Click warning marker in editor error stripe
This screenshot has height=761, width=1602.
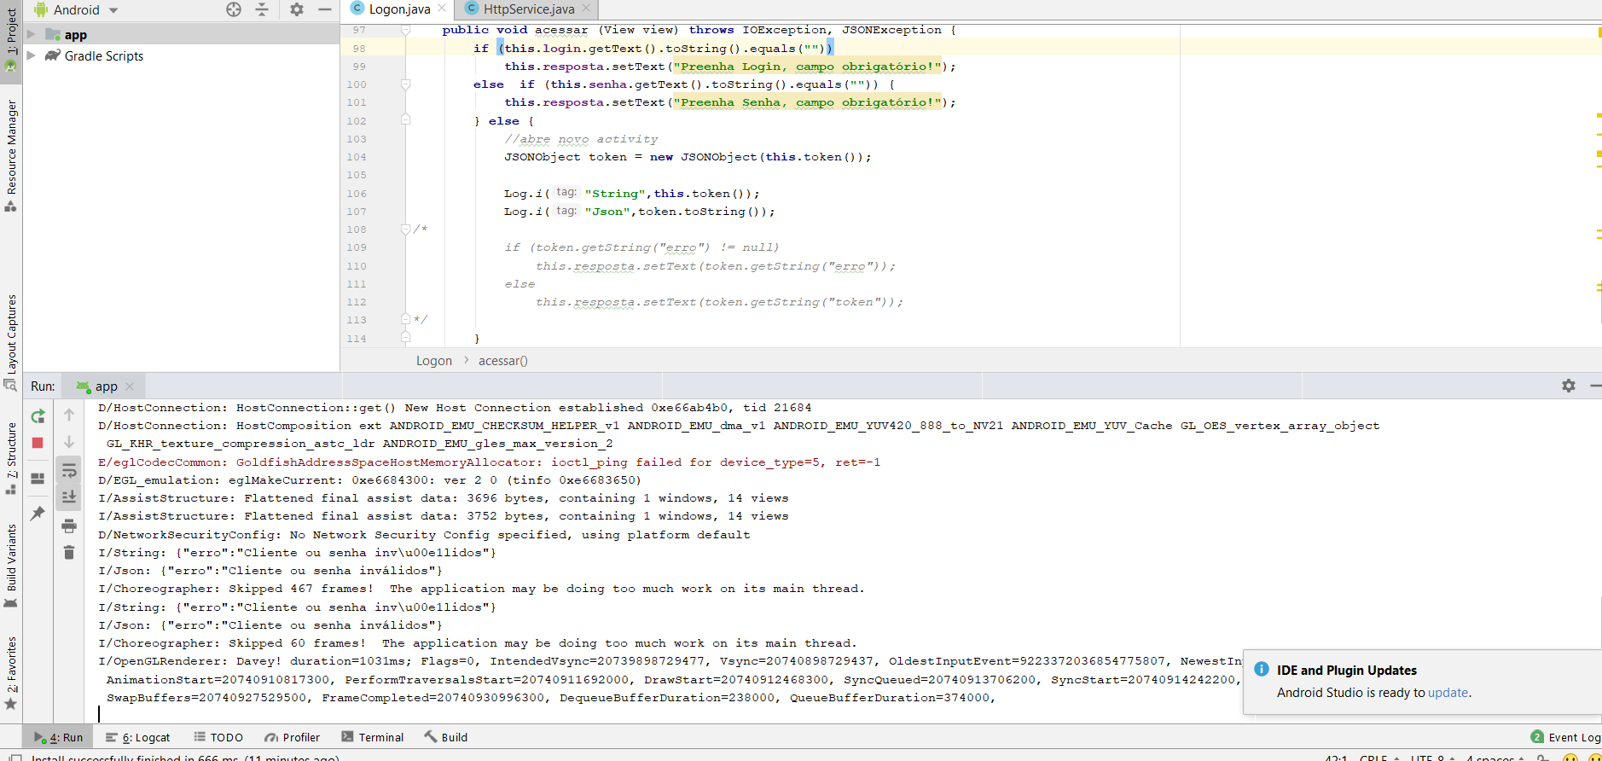coord(1599,32)
